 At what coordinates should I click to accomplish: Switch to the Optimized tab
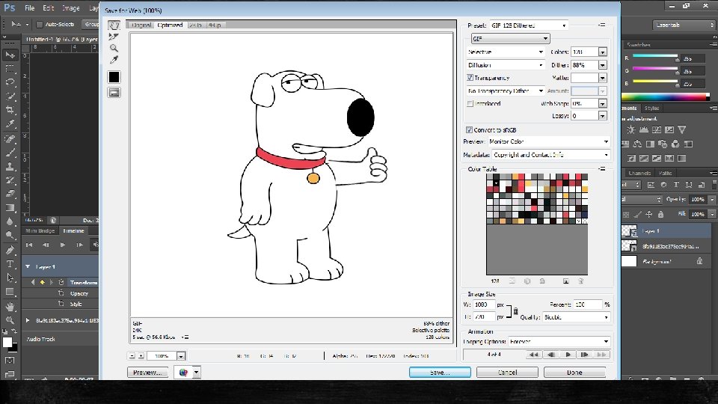pos(171,25)
